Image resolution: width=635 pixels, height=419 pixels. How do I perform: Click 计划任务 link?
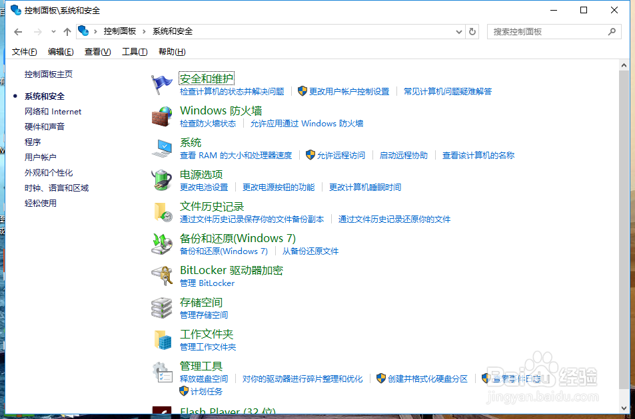(x=207, y=391)
